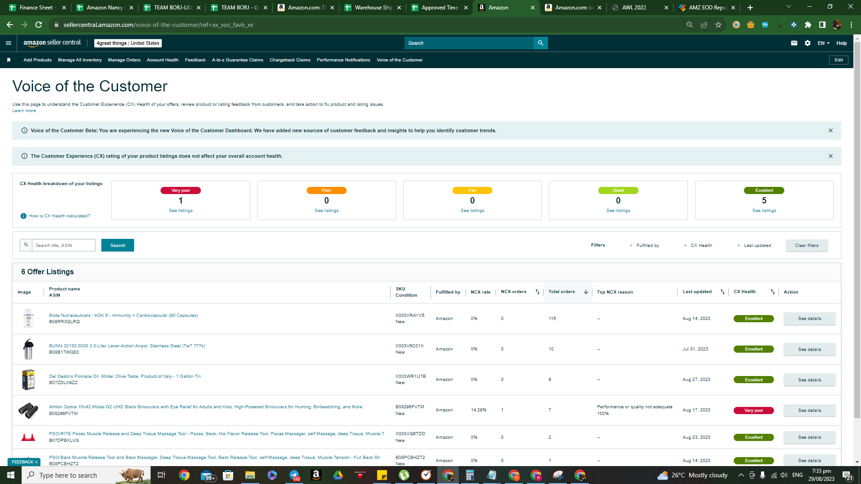The image size is (861, 484).
Task: Open the Windows Start menu
Action: coord(11,475)
